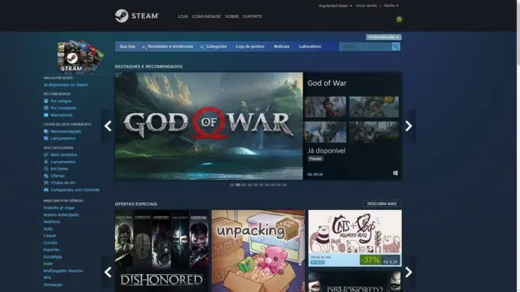The image size is (520, 292).
Task: Browse the Casual genre
Action: coord(50,236)
